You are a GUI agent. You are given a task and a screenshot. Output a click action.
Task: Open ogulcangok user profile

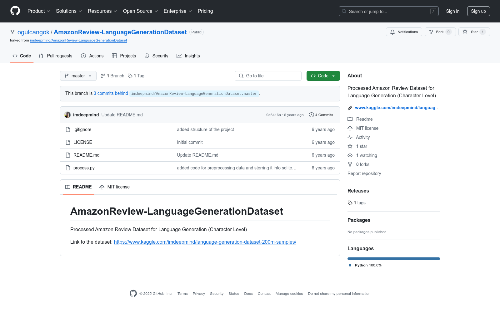point(33,32)
